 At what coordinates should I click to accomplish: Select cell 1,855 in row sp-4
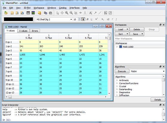[29, 55]
